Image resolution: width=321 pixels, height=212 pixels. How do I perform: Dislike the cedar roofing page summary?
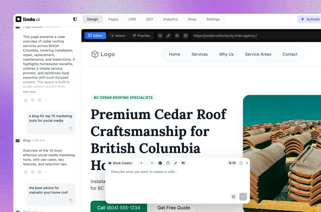click(33, 100)
